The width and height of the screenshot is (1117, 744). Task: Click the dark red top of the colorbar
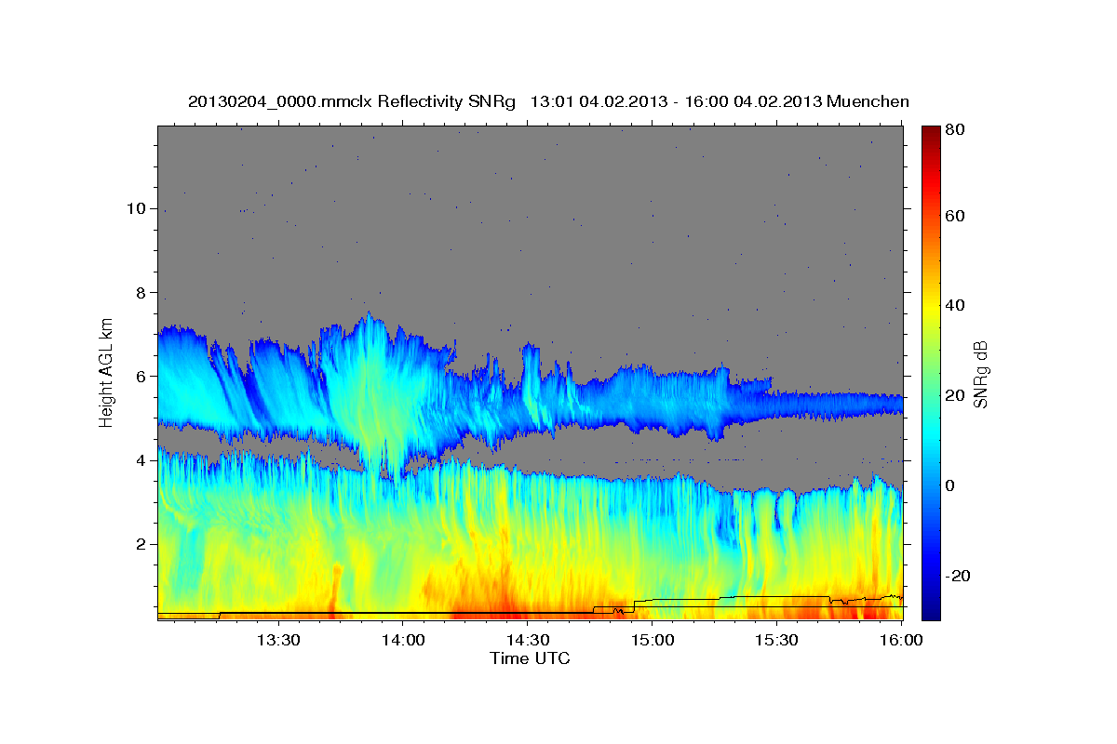[931, 133]
